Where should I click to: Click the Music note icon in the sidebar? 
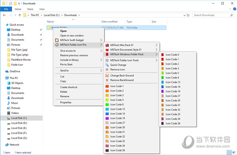9,103
